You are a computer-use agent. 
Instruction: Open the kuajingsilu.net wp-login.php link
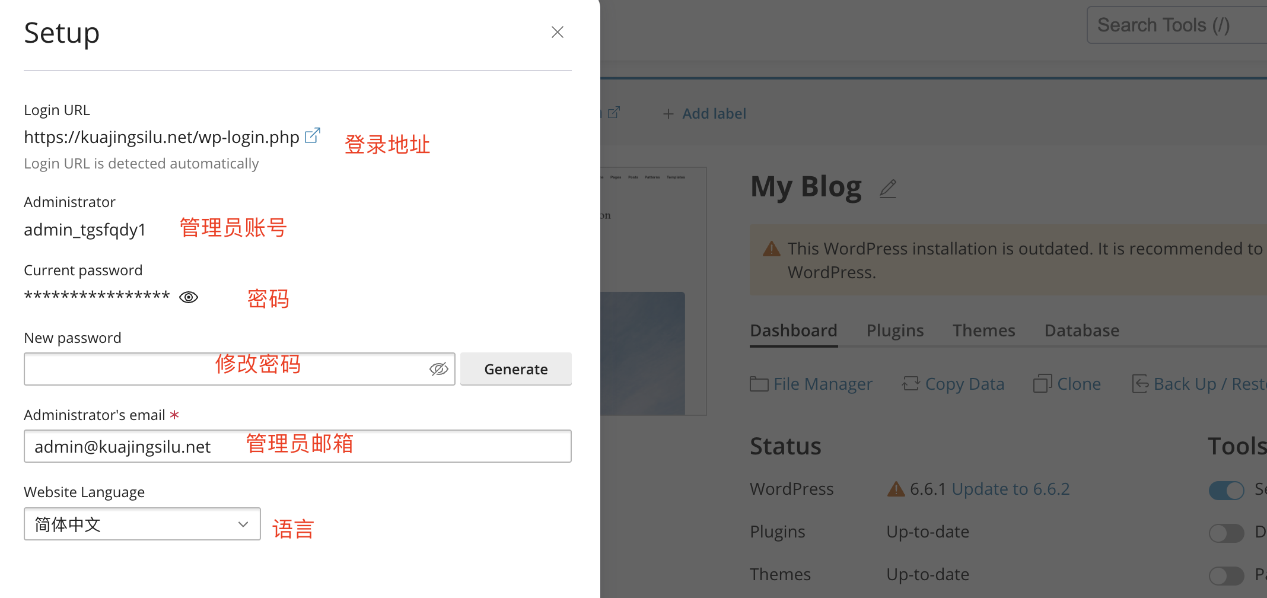[x=161, y=137]
